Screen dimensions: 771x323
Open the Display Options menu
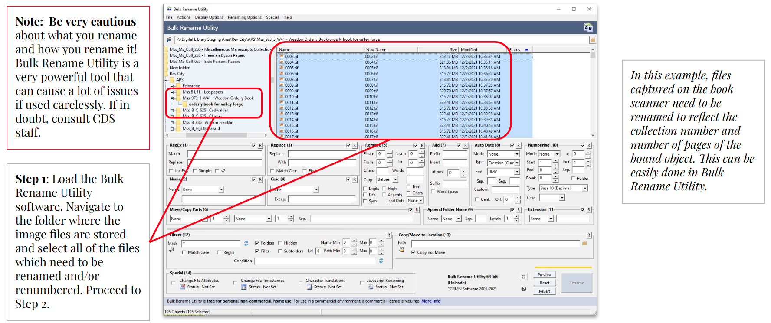(x=209, y=17)
